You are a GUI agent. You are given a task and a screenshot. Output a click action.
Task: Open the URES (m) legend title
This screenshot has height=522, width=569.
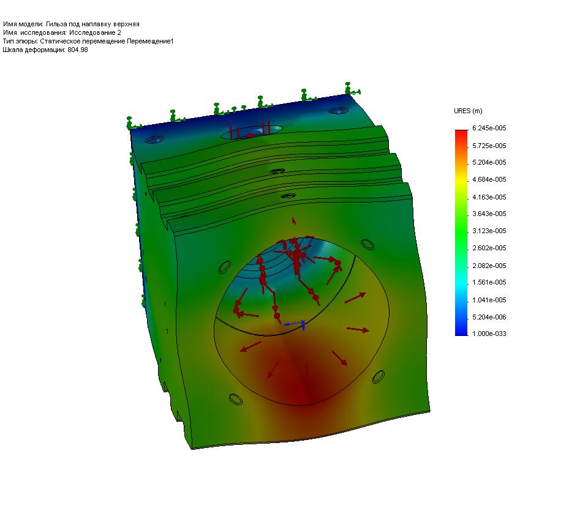467,110
